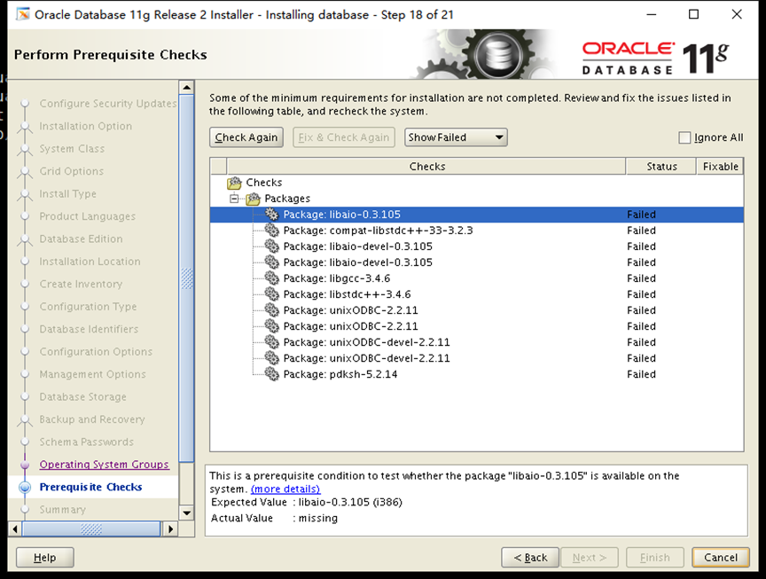The width and height of the screenshot is (766, 579).
Task: Click the gear icon beside Package: libaio-devel-0.3.105
Action: tap(271, 246)
